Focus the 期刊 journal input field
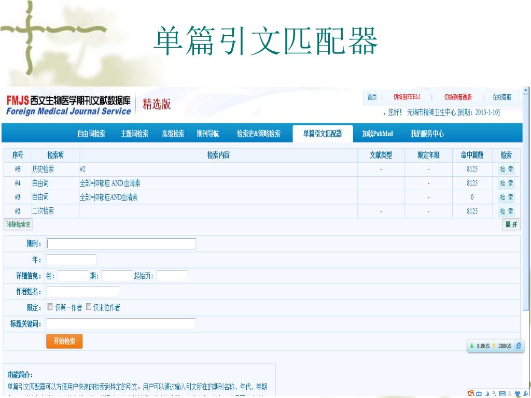 [121, 244]
